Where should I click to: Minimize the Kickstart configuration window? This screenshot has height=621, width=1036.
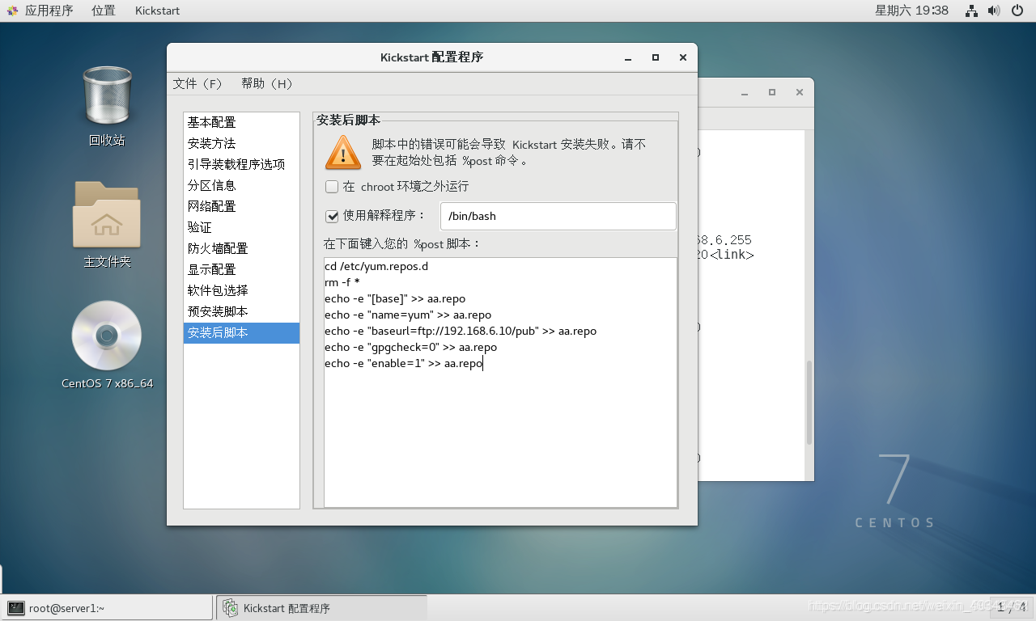click(628, 57)
